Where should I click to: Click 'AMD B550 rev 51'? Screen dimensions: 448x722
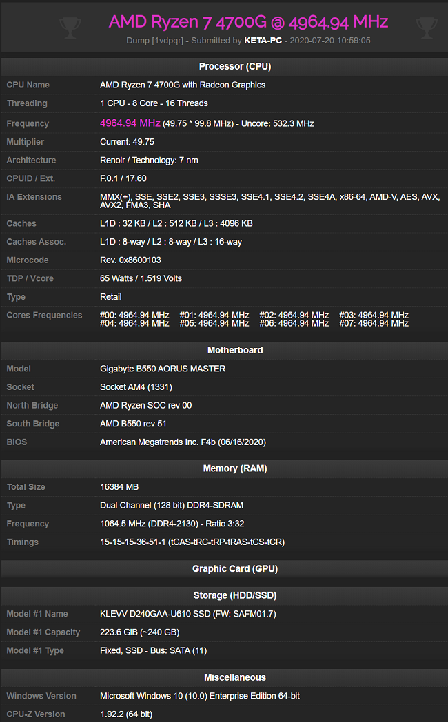pyautogui.click(x=133, y=424)
